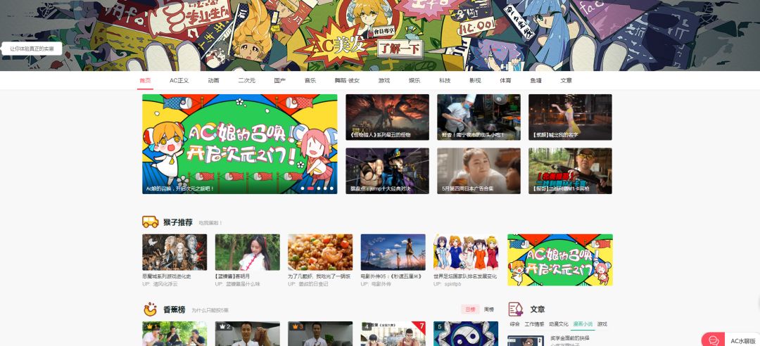Select the 漫画小说 article tab

click(x=583, y=323)
